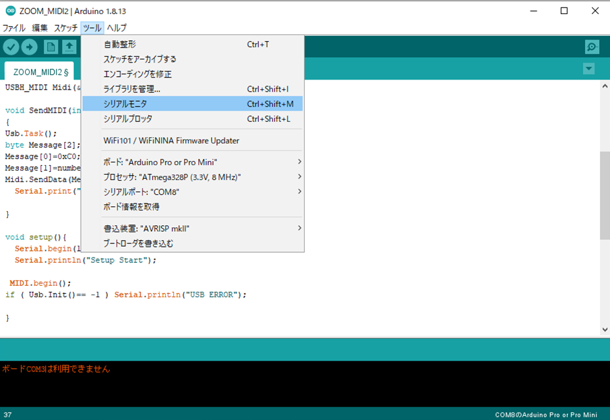Select 自動整形 menu entry

[193, 44]
